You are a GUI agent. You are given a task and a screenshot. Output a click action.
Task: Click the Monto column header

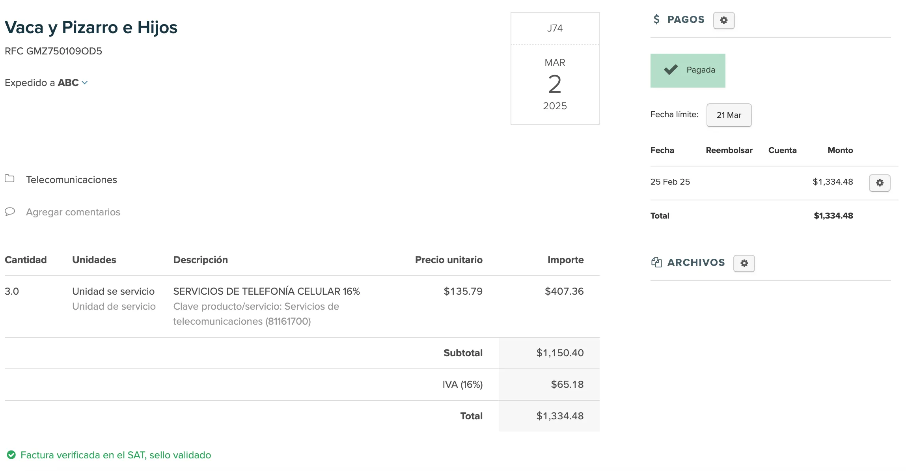tap(840, 150)
